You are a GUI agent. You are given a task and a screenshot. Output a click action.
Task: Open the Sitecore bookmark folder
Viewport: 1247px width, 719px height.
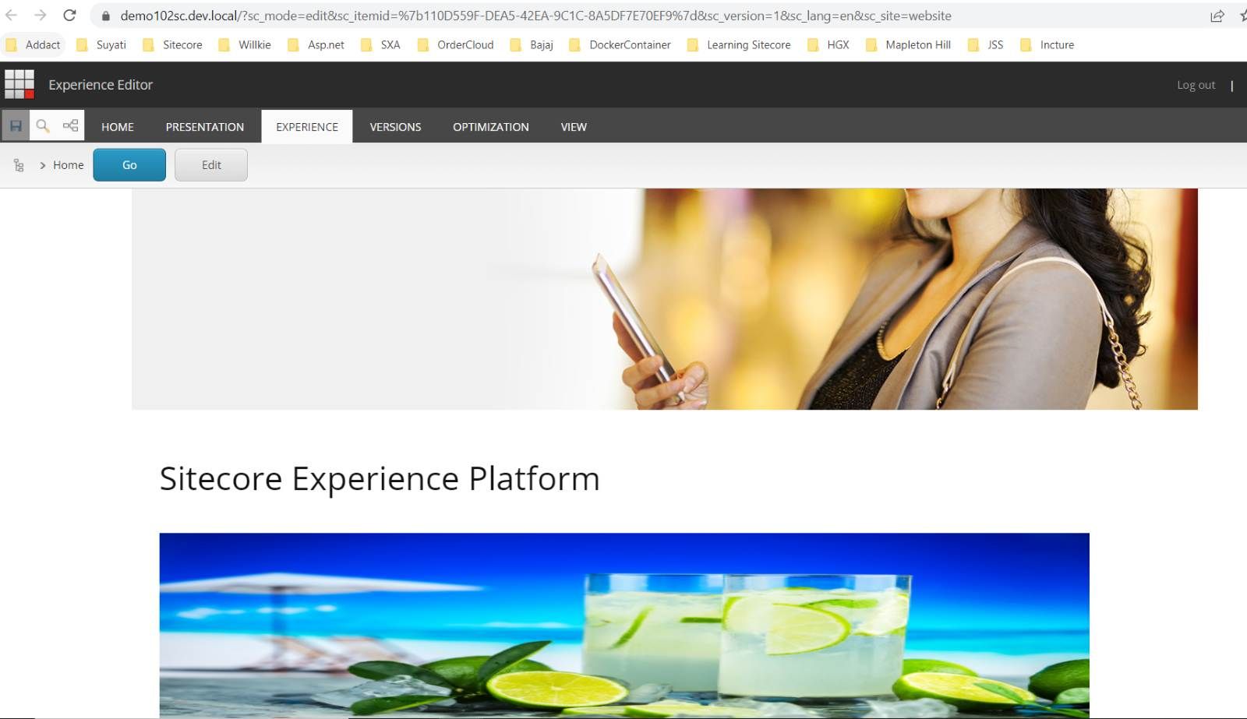click(172, 45)
